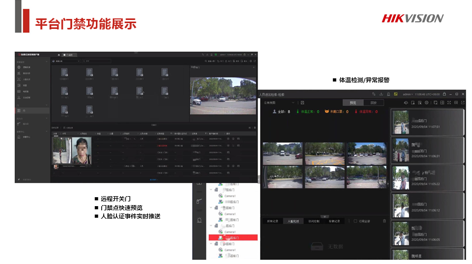Click the save view icon beside the dropdown
This screenshot has height=264, width=472.
(x=302, y=103)
